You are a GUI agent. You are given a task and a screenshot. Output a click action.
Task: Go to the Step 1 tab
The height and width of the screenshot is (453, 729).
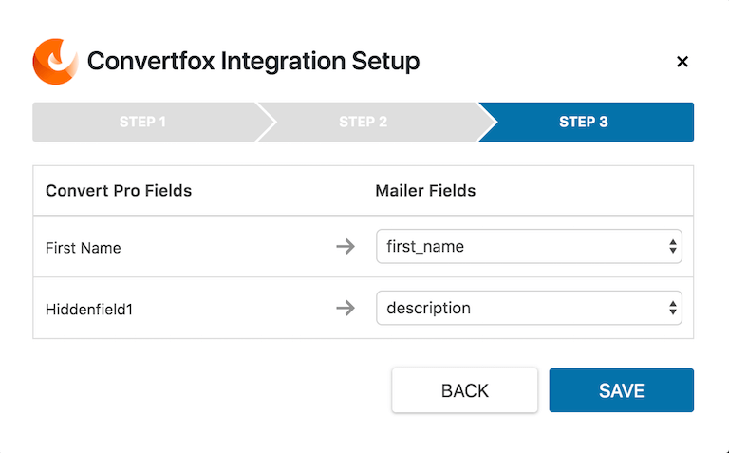142,122
